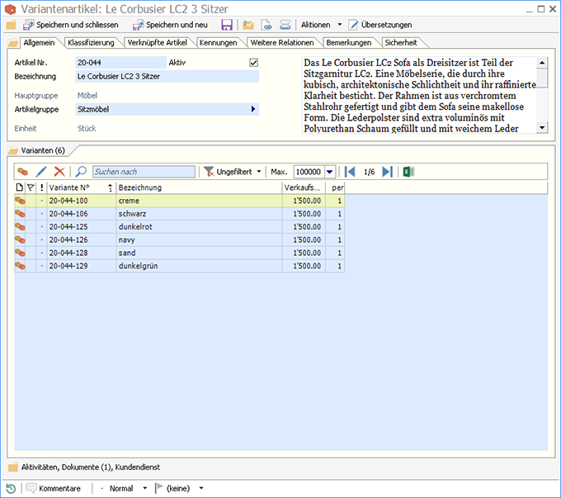Screen dimensions: 561x498
Task: Click the Verkaufs... column header
Action: 304,187
